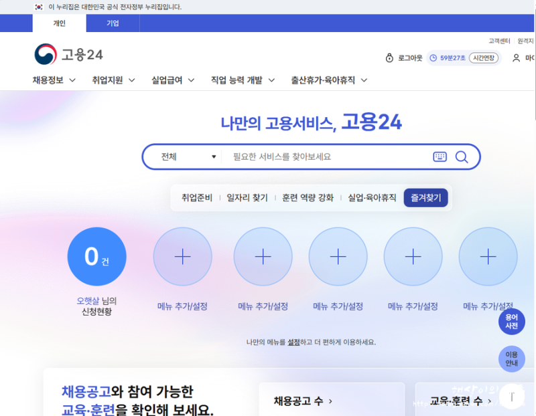Click the 59분27초 remaining time text
The image size is (536, 416).
453,58
